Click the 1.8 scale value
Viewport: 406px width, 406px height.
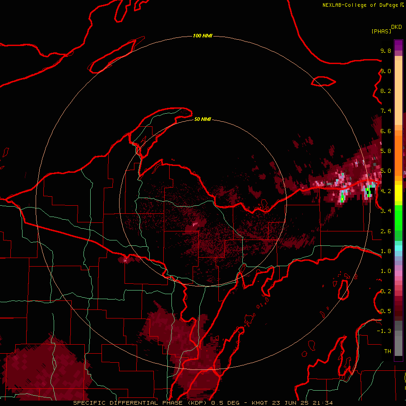386,251
